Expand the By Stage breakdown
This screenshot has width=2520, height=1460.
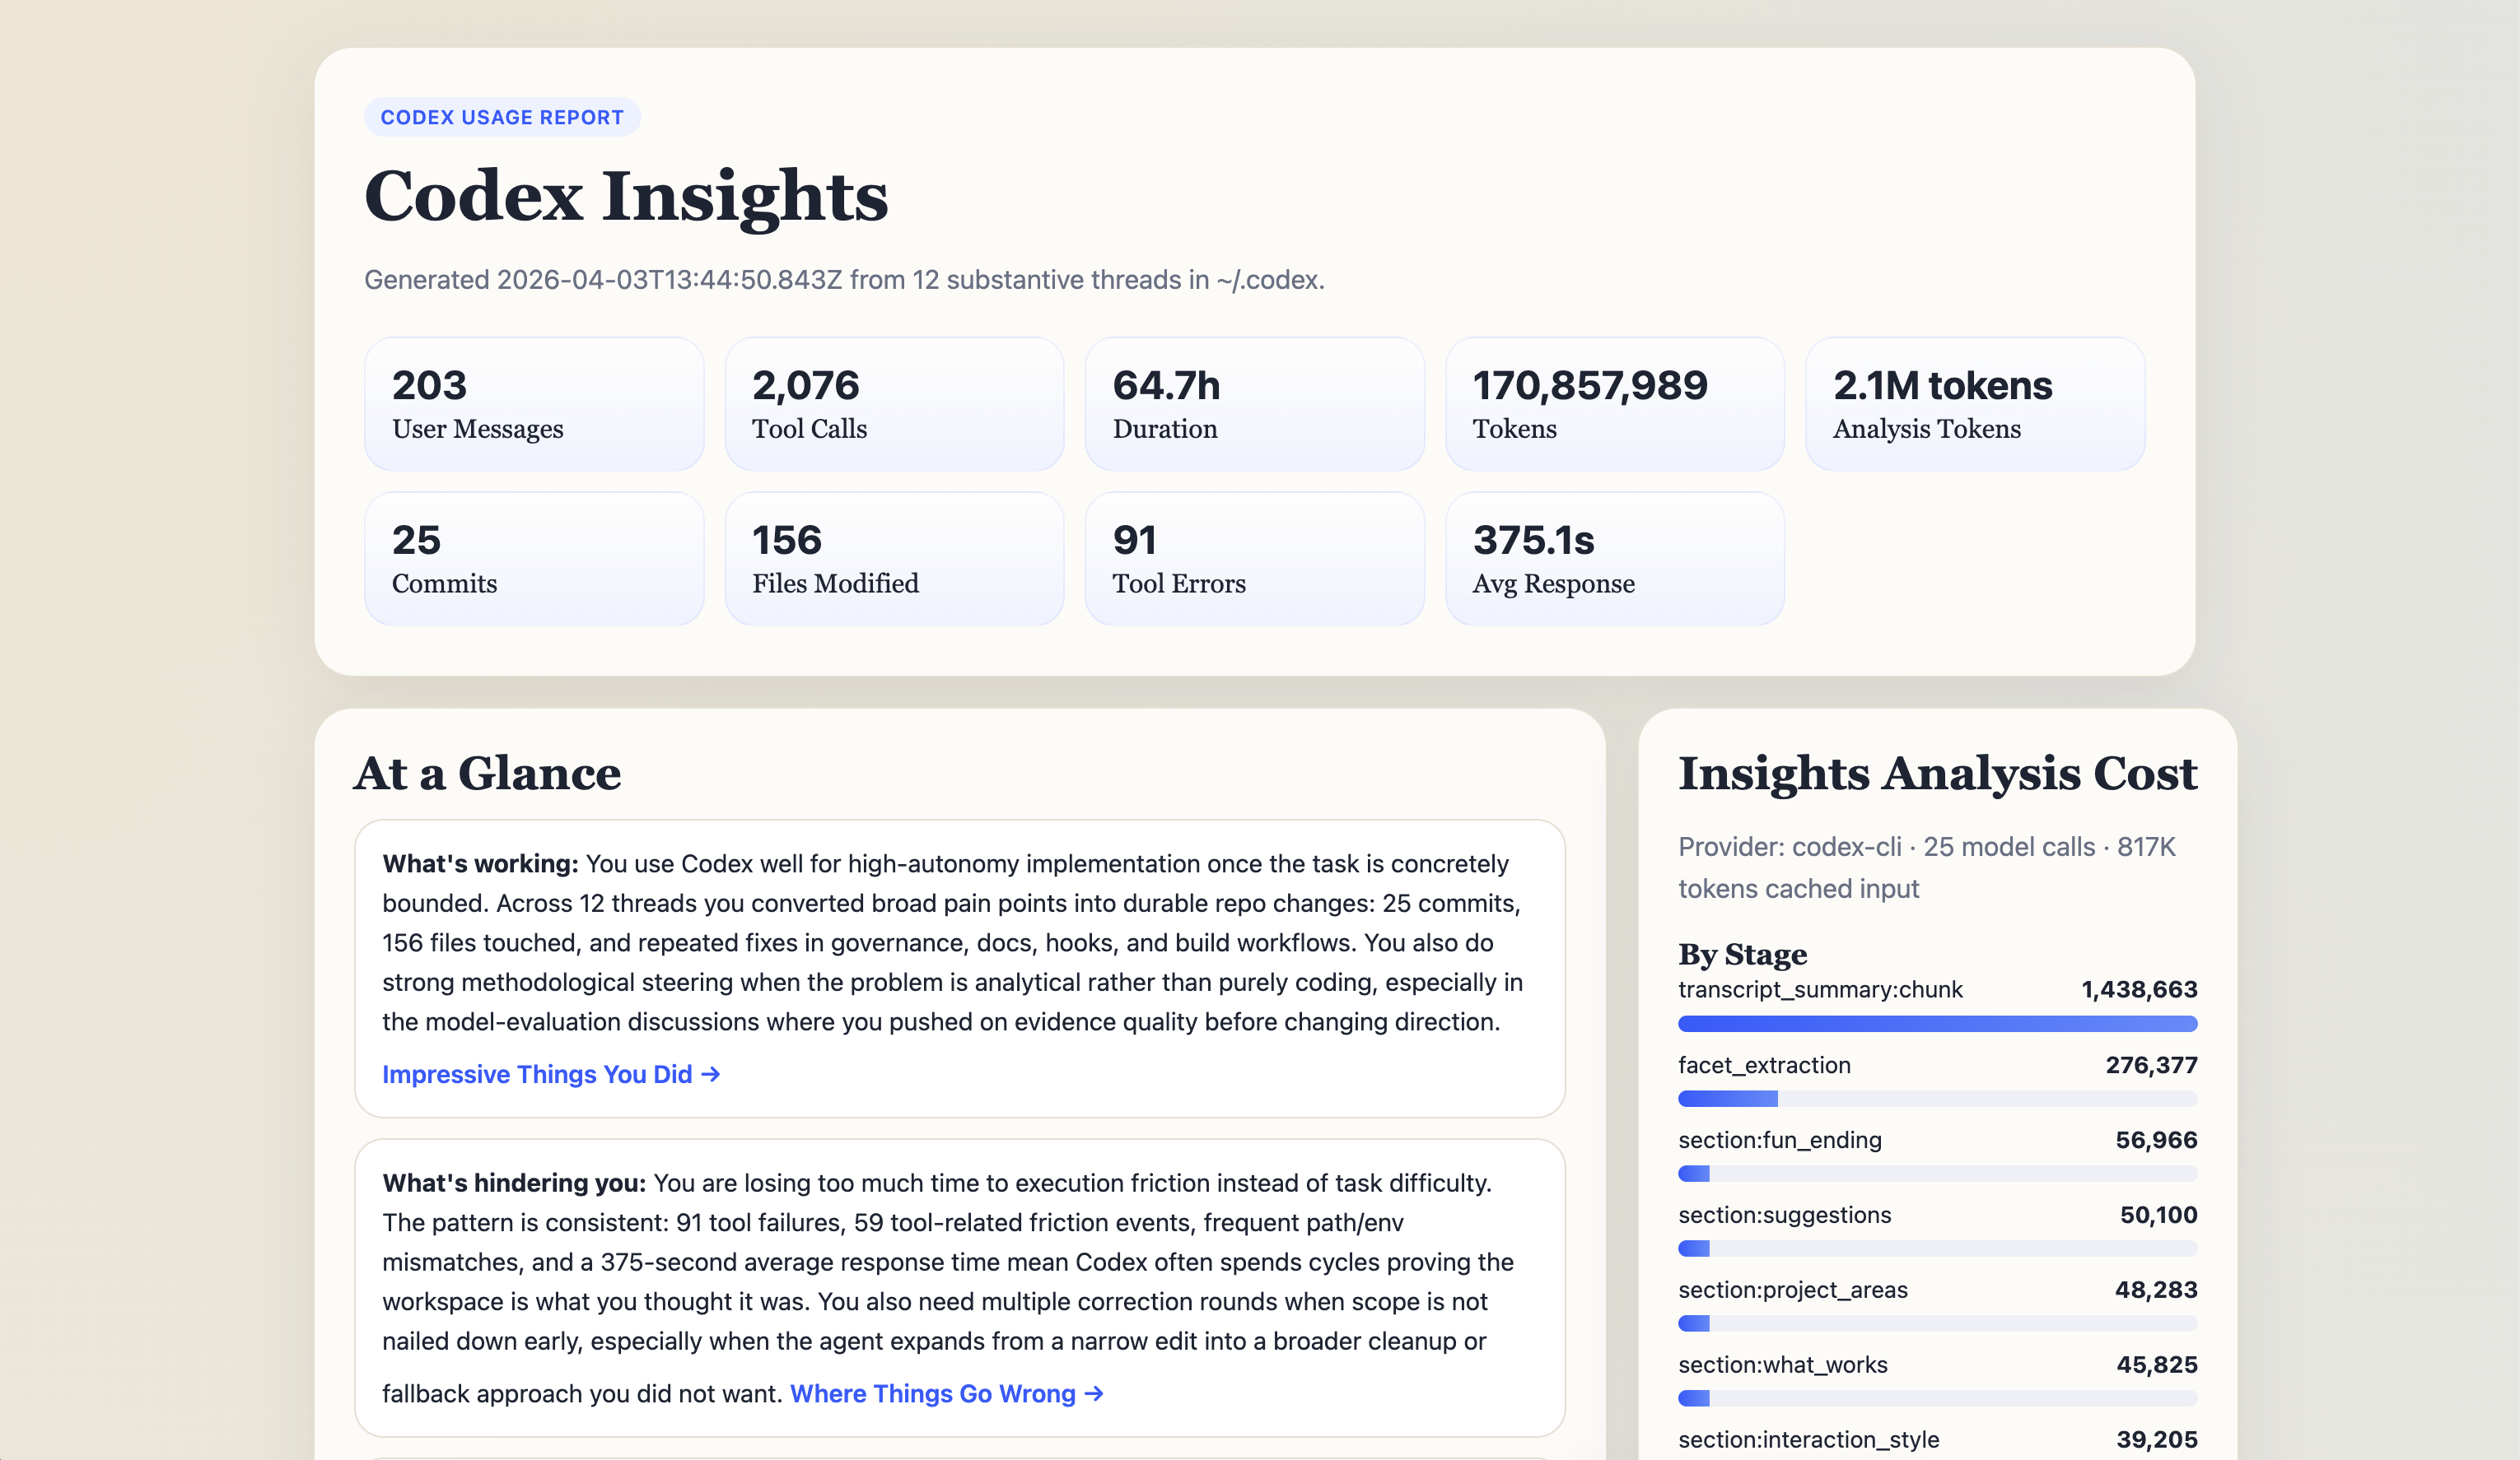click(x=1741, y=955)
